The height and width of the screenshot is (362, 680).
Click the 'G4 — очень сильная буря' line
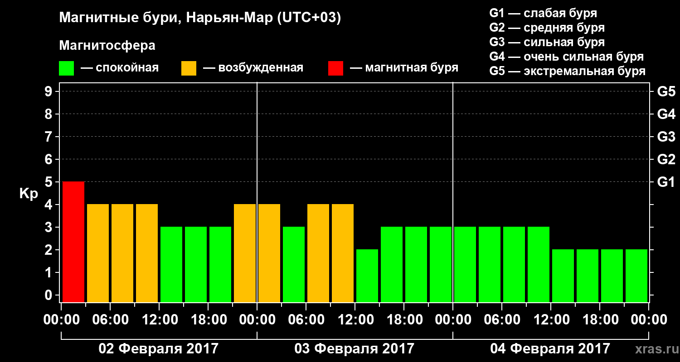(567, 57)
